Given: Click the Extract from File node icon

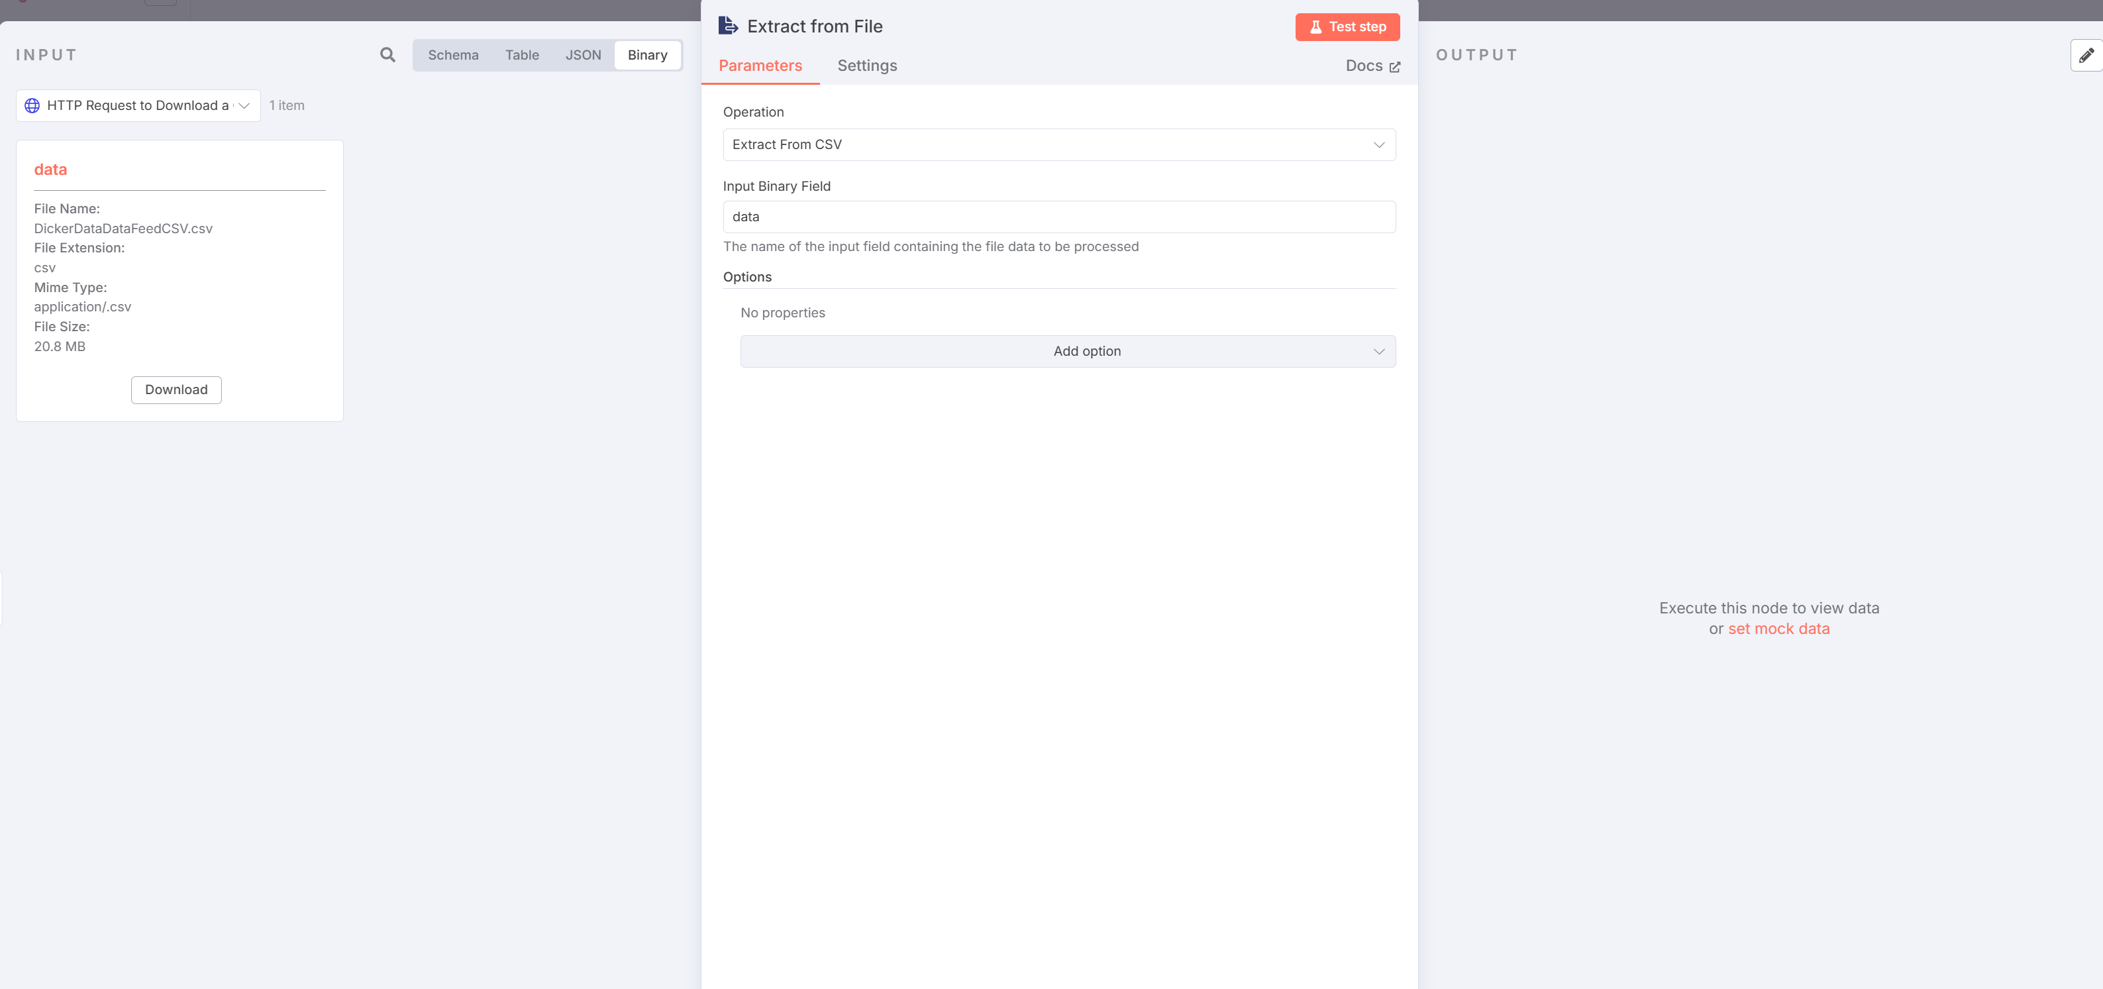Looking at the screenshot, I should [x=727, y=26].
